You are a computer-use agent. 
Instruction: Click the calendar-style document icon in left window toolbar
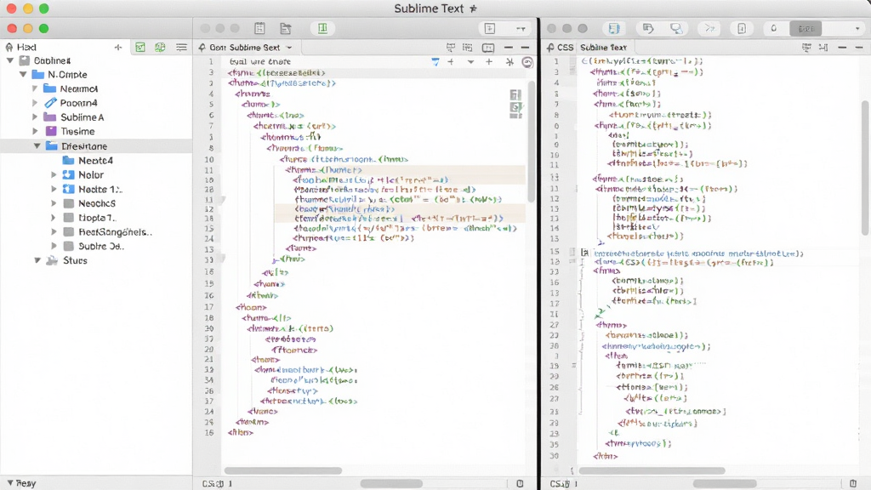(259, 28)
